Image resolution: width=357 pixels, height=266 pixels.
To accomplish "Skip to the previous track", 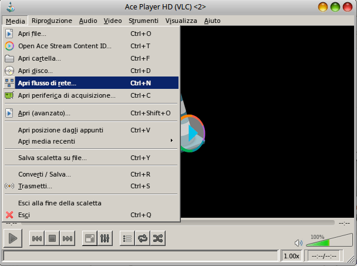I will coord(37,238).
